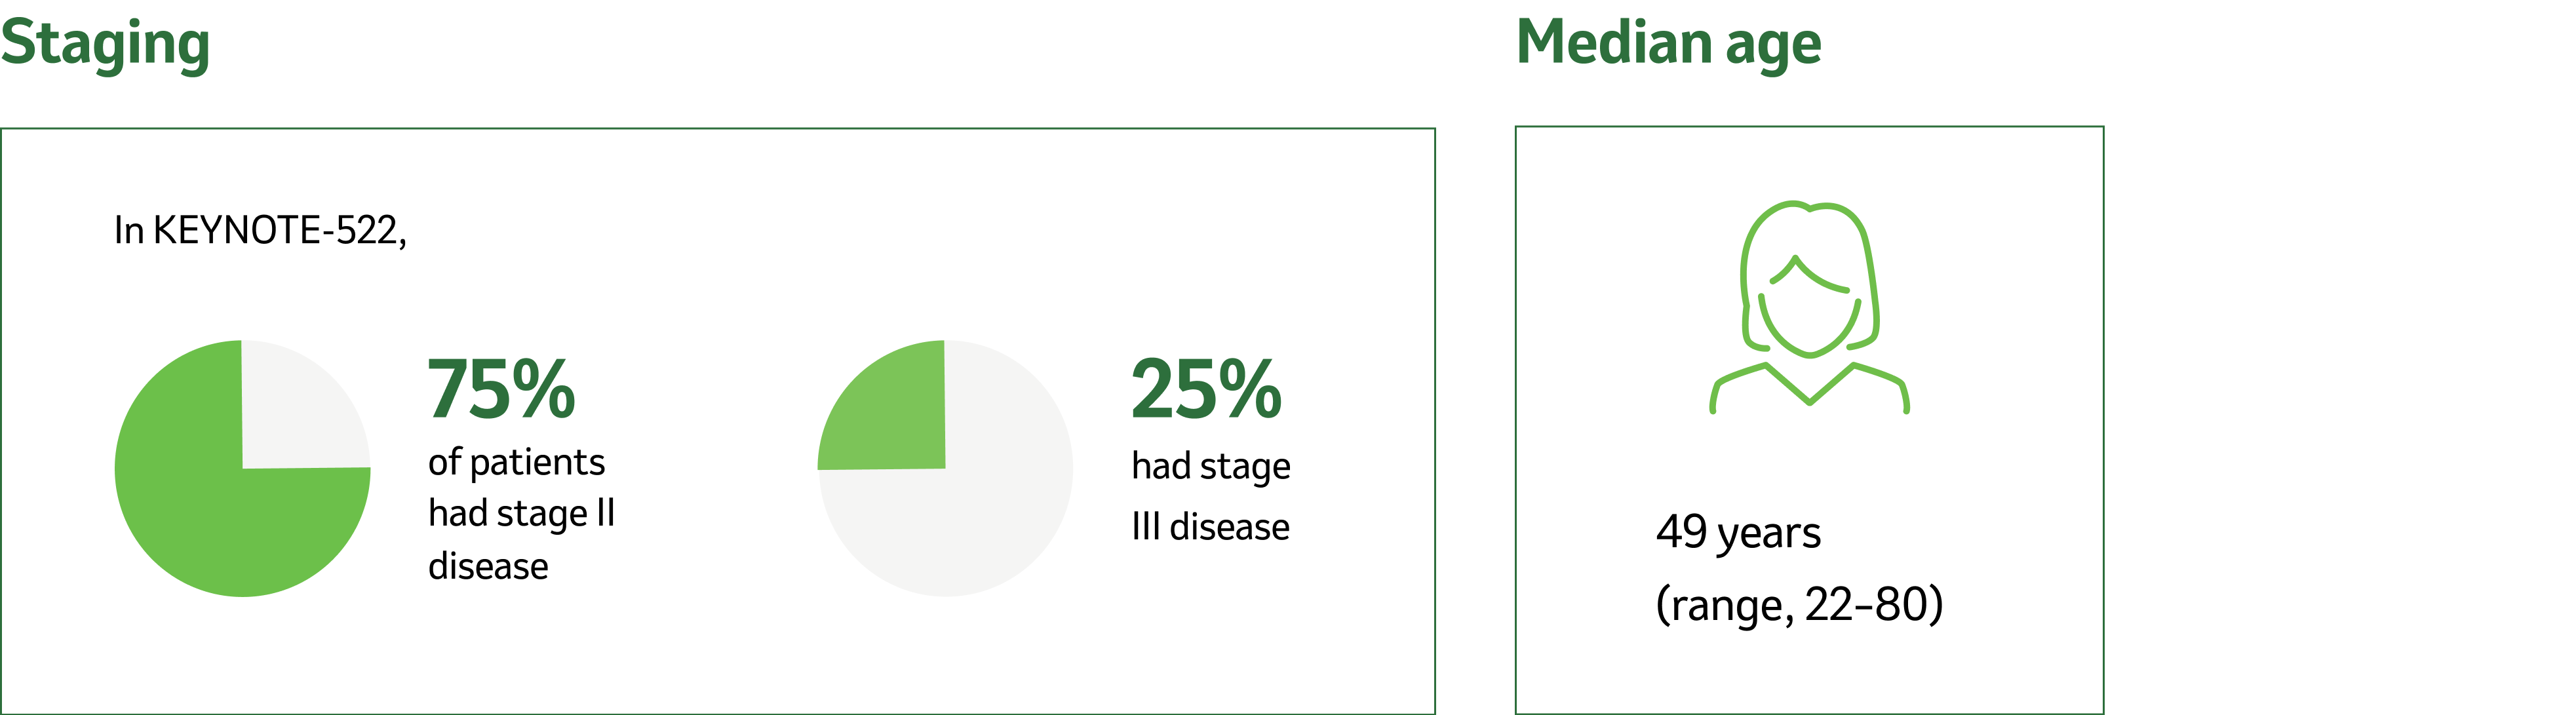
Task: Click the 'had stage II' line
Action: point(521,514)
